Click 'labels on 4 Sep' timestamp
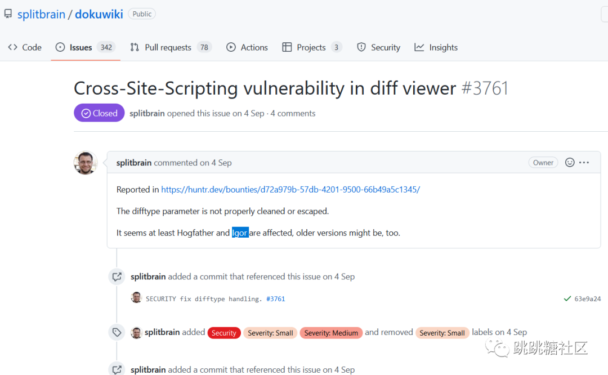This screenshot has width=608, height=375. 499,332
